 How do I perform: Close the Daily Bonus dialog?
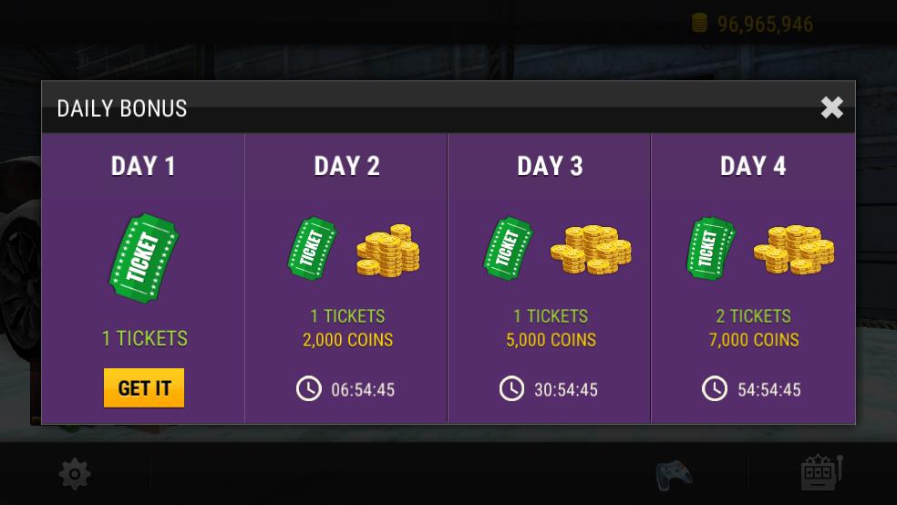(x=831, y=108)
